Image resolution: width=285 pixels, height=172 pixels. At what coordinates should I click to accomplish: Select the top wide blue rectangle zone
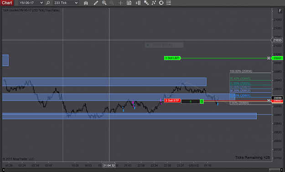[104, 82]
